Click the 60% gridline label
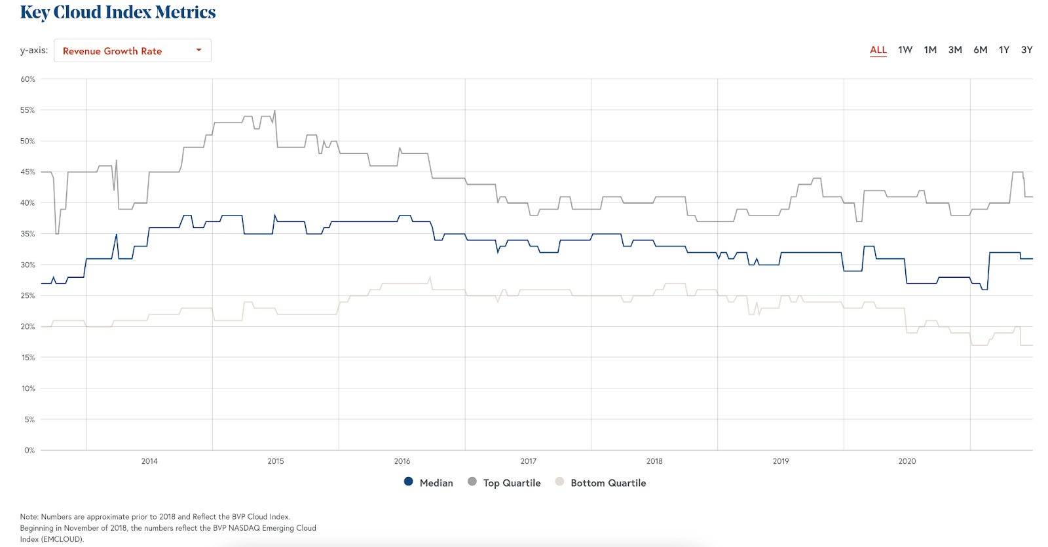Image resolution: width=1048 pixels, height=547 pixels. 28,79
